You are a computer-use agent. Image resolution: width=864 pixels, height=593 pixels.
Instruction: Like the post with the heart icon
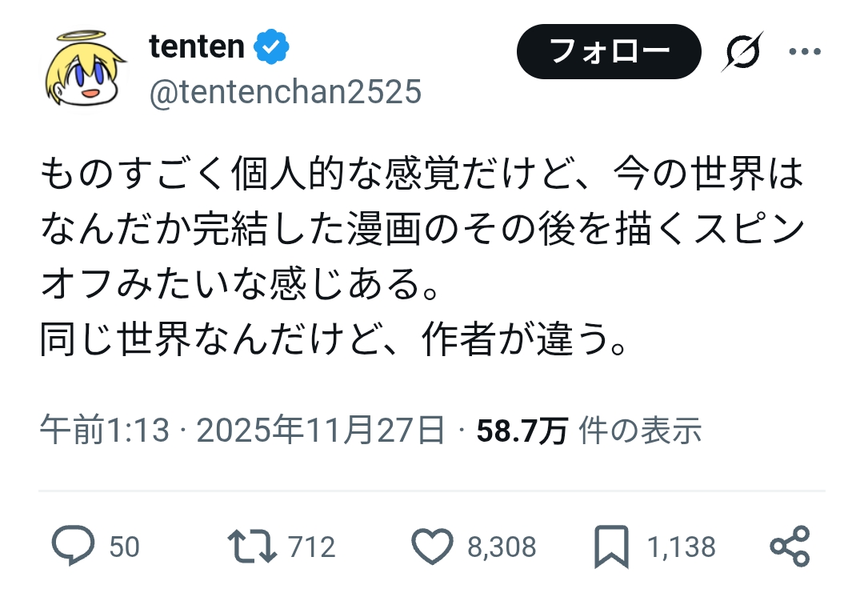tap(432, 547)
